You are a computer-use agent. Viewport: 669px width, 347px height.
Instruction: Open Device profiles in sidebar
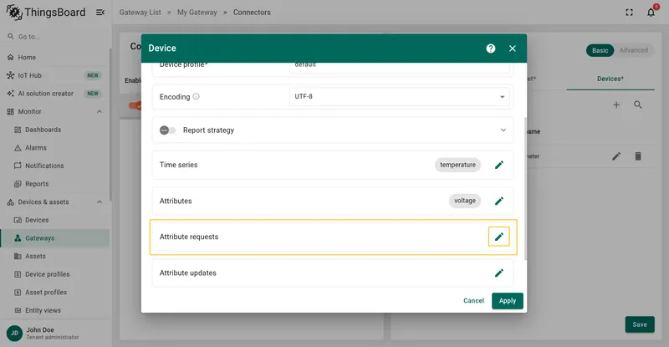click(54, 274)
